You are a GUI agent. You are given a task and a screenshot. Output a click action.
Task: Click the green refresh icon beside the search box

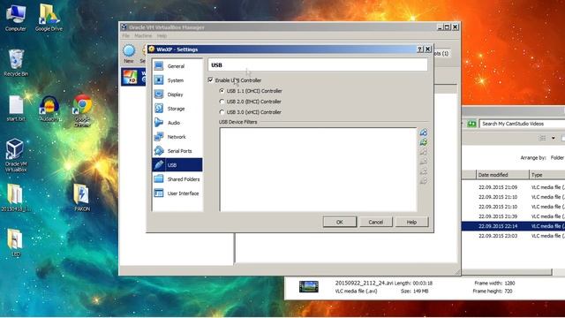[x=471, y=124]
